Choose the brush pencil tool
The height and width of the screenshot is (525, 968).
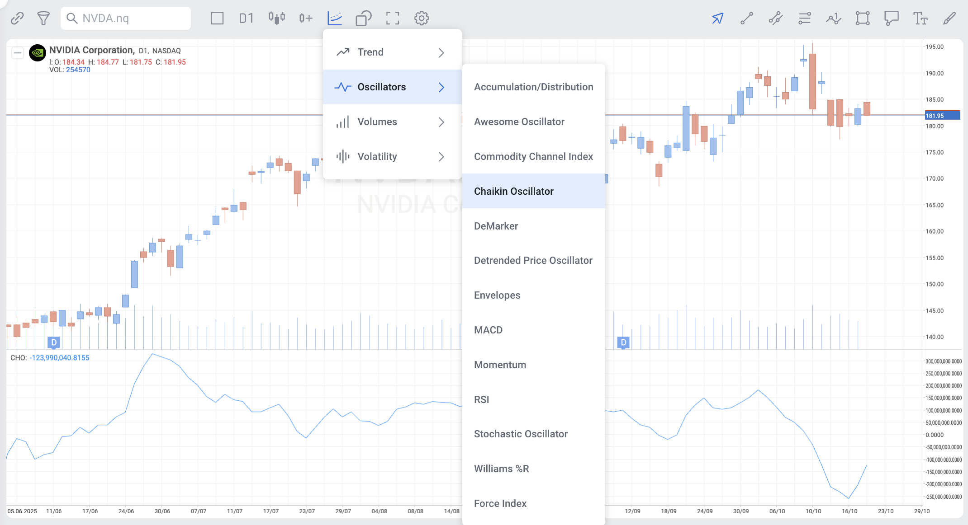(x=949, y=19)
